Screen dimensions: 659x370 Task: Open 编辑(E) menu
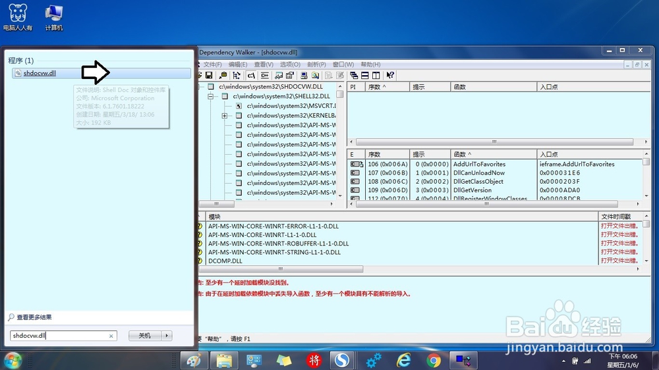pyautogui.click(x=238, y=65)
